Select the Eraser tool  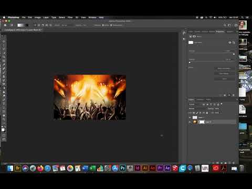(4, 84)
